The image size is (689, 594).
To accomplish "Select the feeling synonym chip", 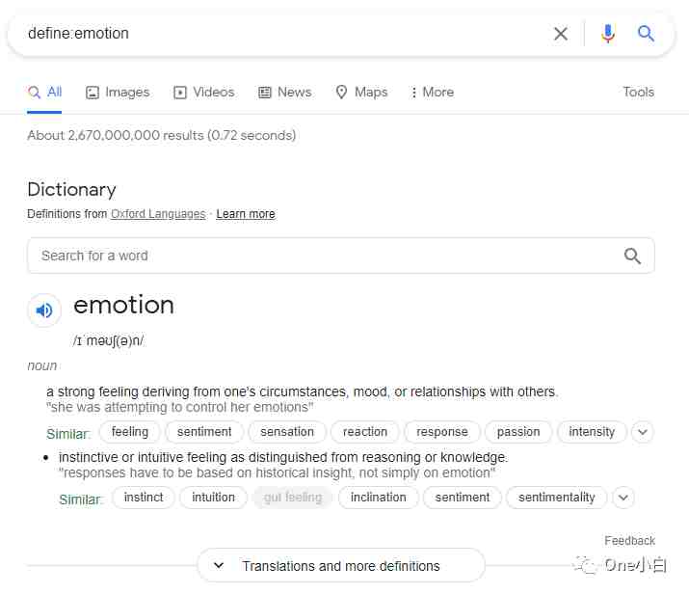I will point(130,432).
